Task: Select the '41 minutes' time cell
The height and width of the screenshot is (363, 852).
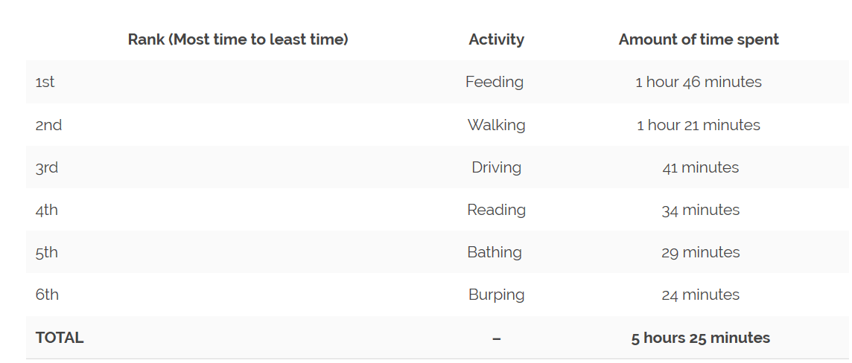Action: 700,167
